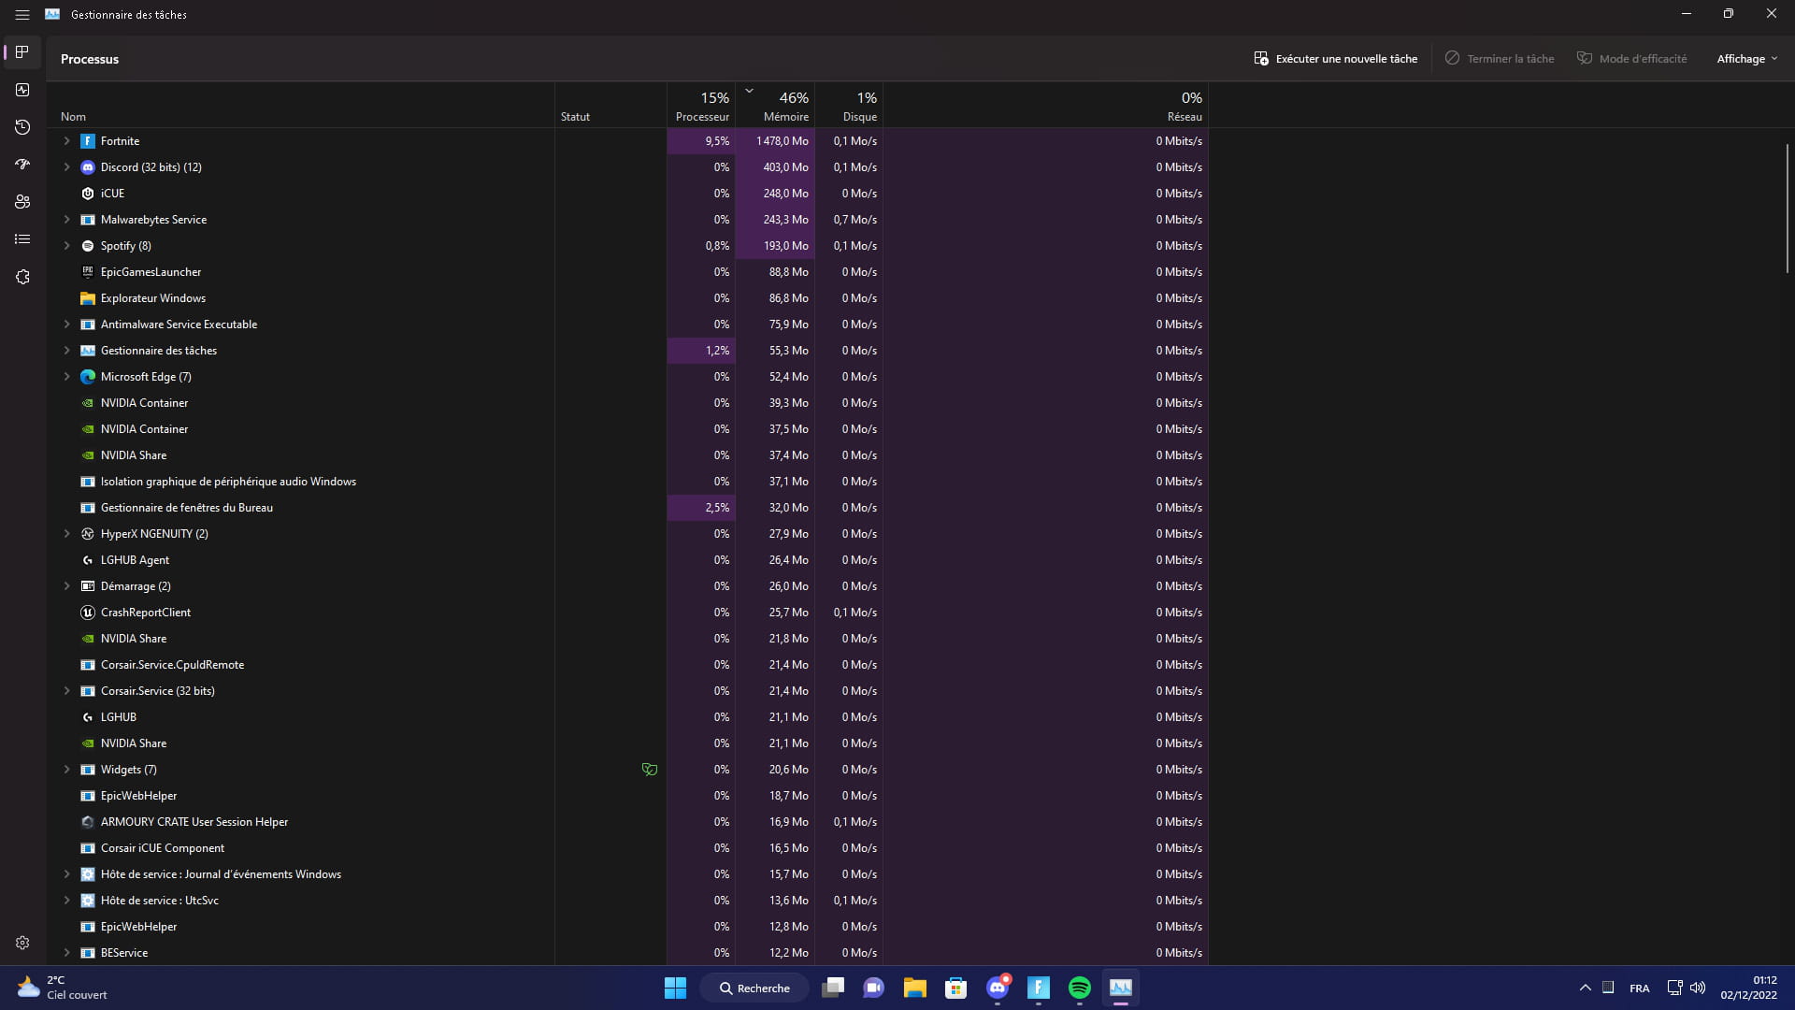Open the Services tab in sidebar

pos(22,277)
